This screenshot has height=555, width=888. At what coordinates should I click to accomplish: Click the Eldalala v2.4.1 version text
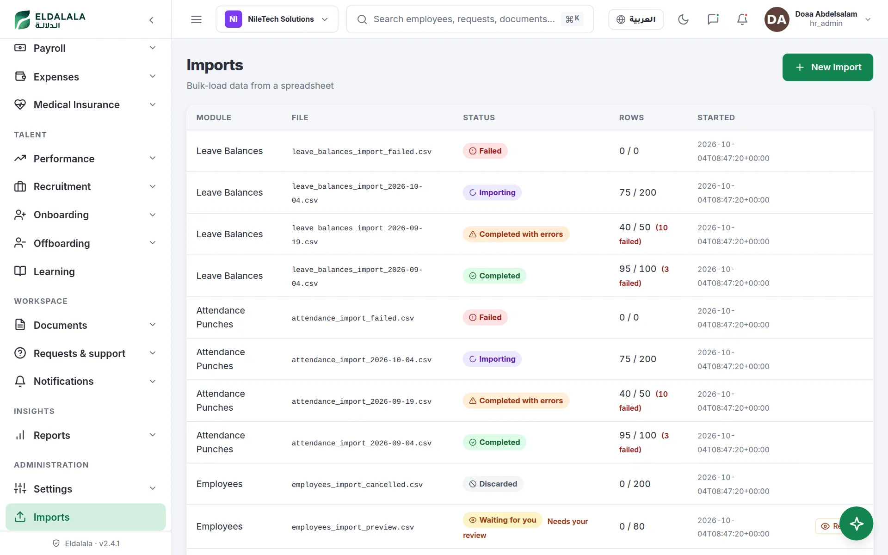coord(92,543)
